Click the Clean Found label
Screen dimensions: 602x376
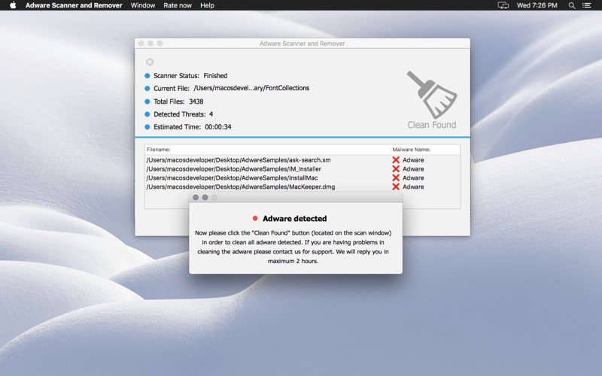coord(432,125)
